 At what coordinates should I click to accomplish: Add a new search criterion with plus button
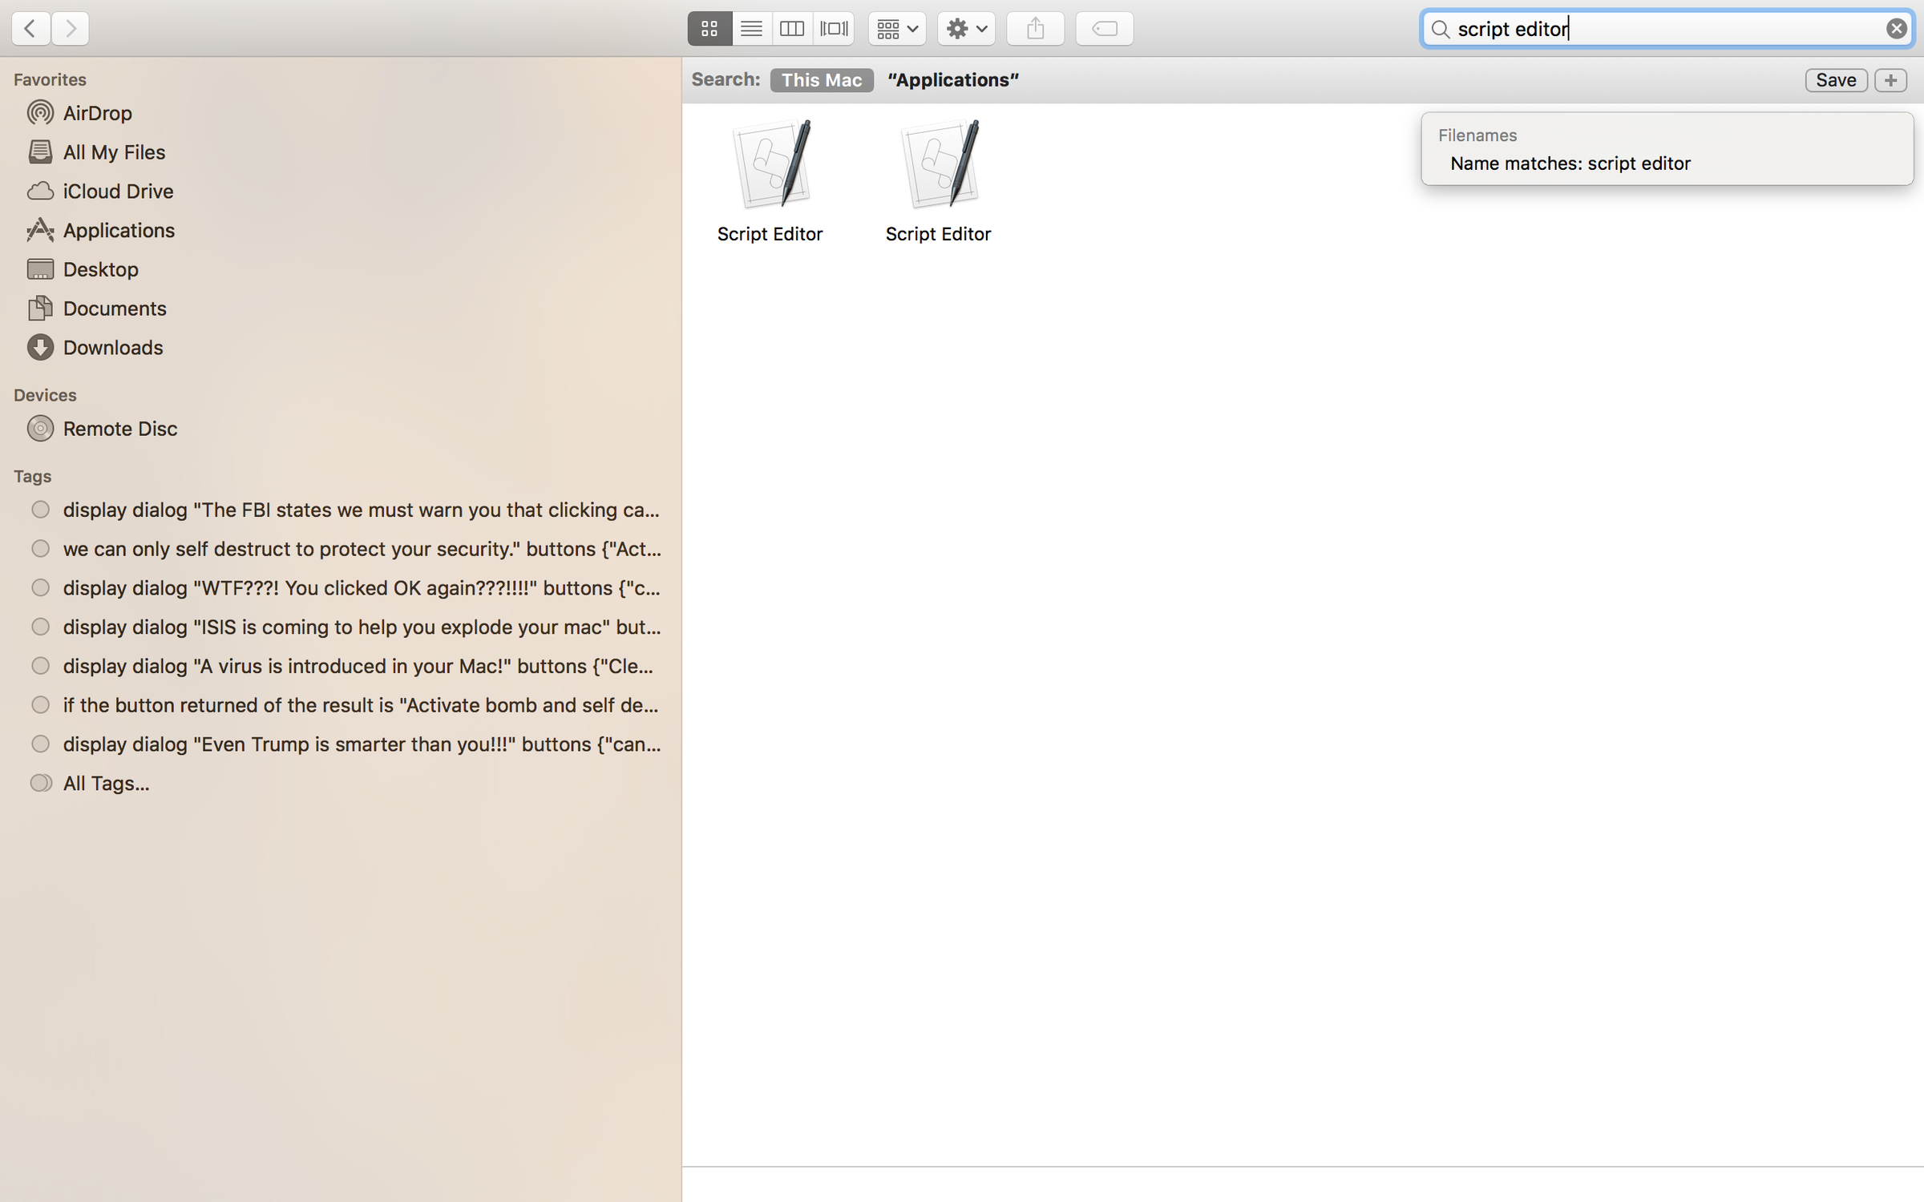pos(1890,79)
